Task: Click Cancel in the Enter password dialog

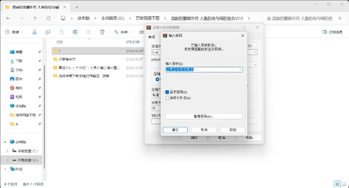Action: click(204, 130)
